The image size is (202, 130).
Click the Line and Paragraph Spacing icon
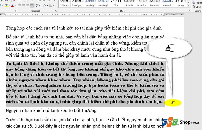coord(37,5)
